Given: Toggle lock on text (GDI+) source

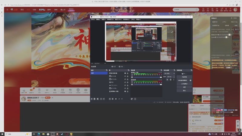Looking at the screenshot, I should tap(128, 85).
